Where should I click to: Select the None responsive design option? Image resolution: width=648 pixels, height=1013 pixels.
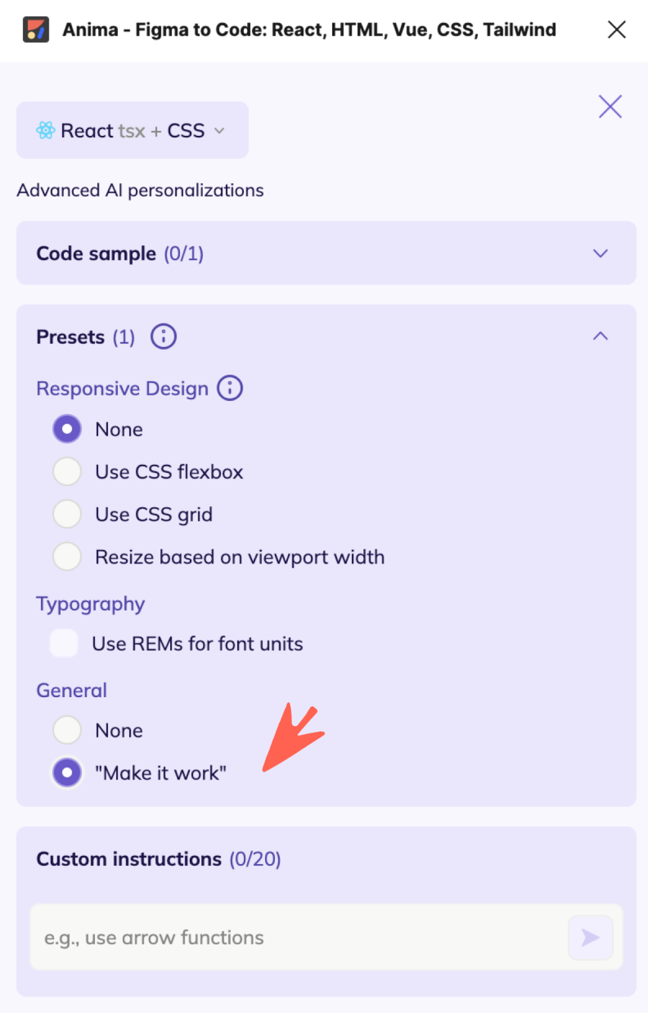(x=67, y=429)
